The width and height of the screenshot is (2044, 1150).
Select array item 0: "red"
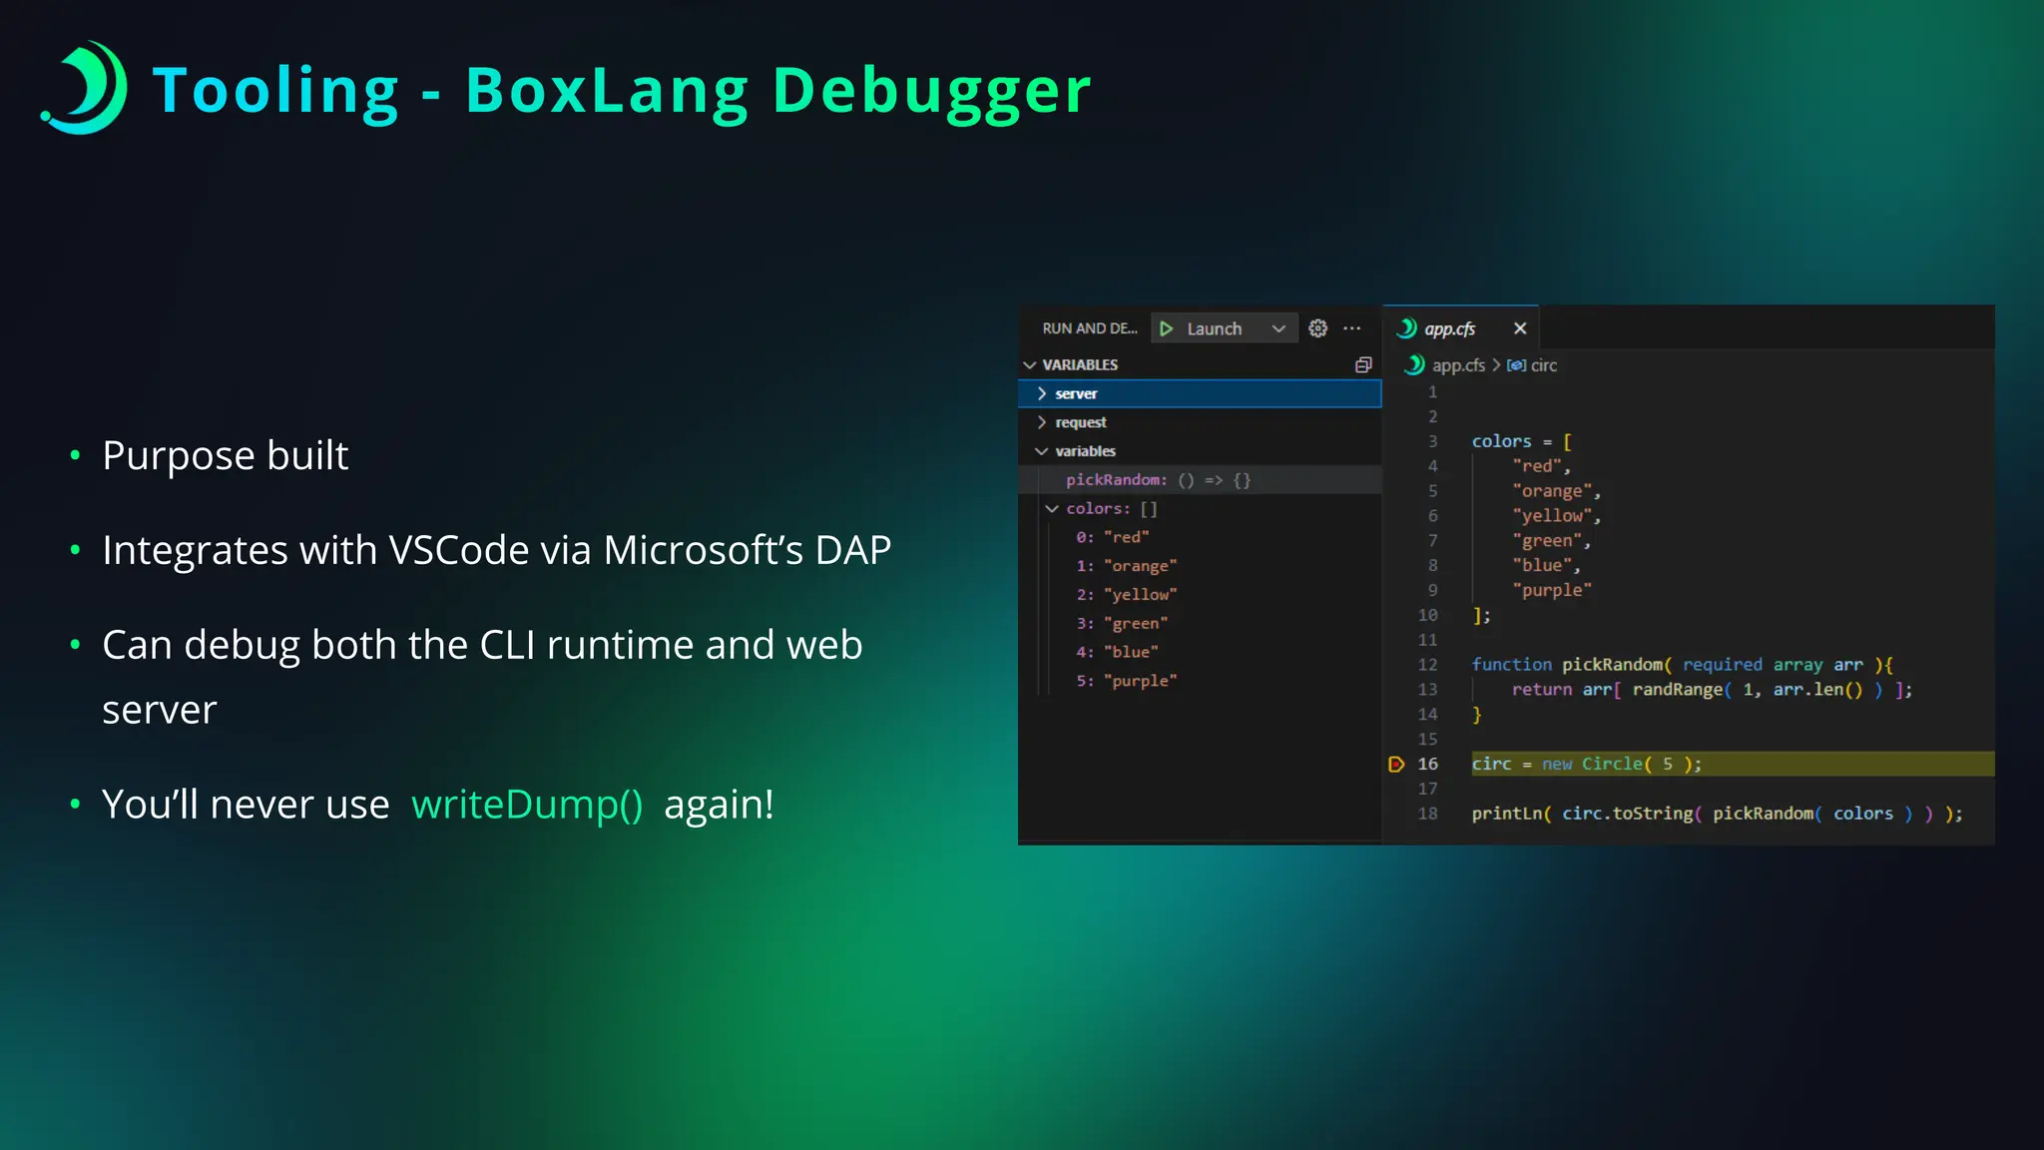1199,537
